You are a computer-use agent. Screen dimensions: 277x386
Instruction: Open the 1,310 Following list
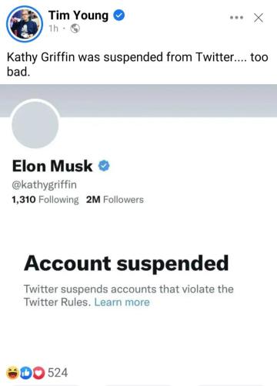click(x=45, y=199)
